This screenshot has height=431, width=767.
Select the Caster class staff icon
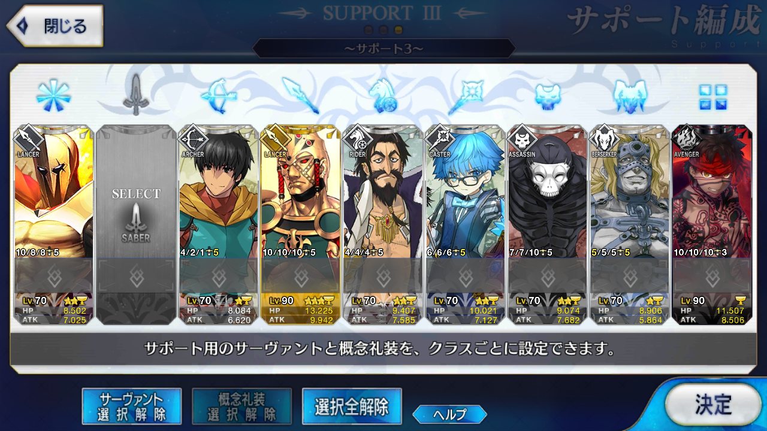pos(466,96)
